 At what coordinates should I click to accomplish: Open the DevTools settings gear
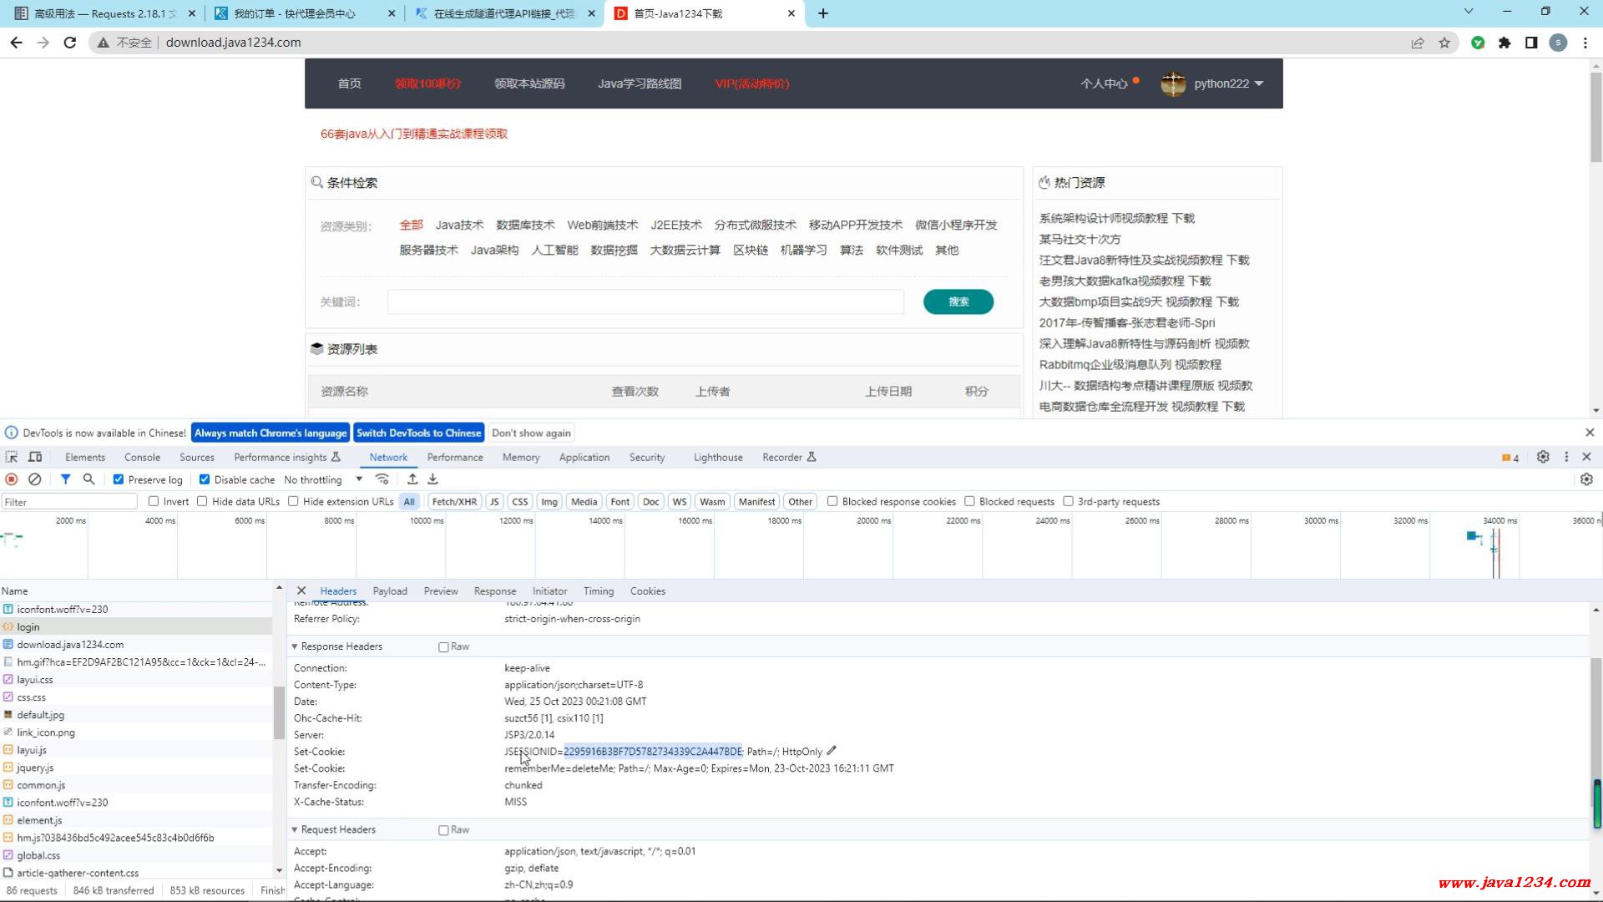pyautogui.click(x=1543, y=457)
